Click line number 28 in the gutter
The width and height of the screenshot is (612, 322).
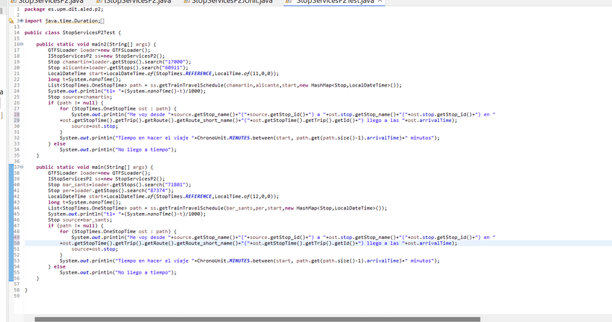click(17, 115)
